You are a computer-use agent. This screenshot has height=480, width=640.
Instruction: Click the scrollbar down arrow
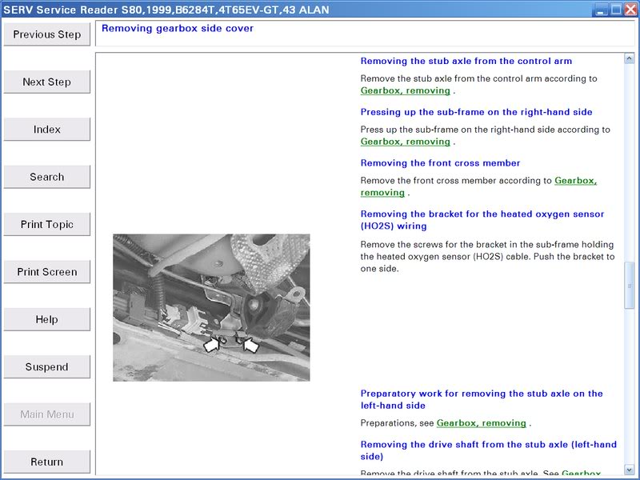(x=629, y=470)
